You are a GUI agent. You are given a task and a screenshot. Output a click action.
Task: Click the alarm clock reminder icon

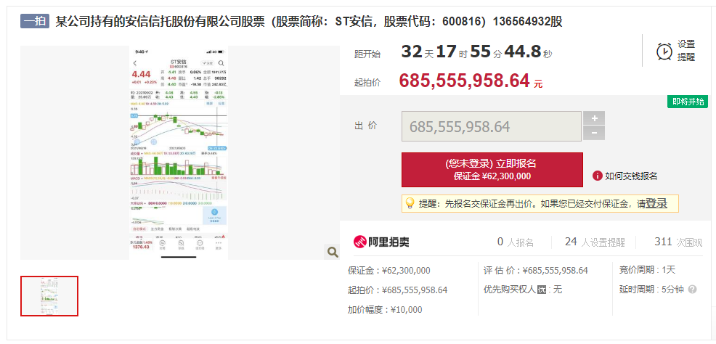(664, 51)
